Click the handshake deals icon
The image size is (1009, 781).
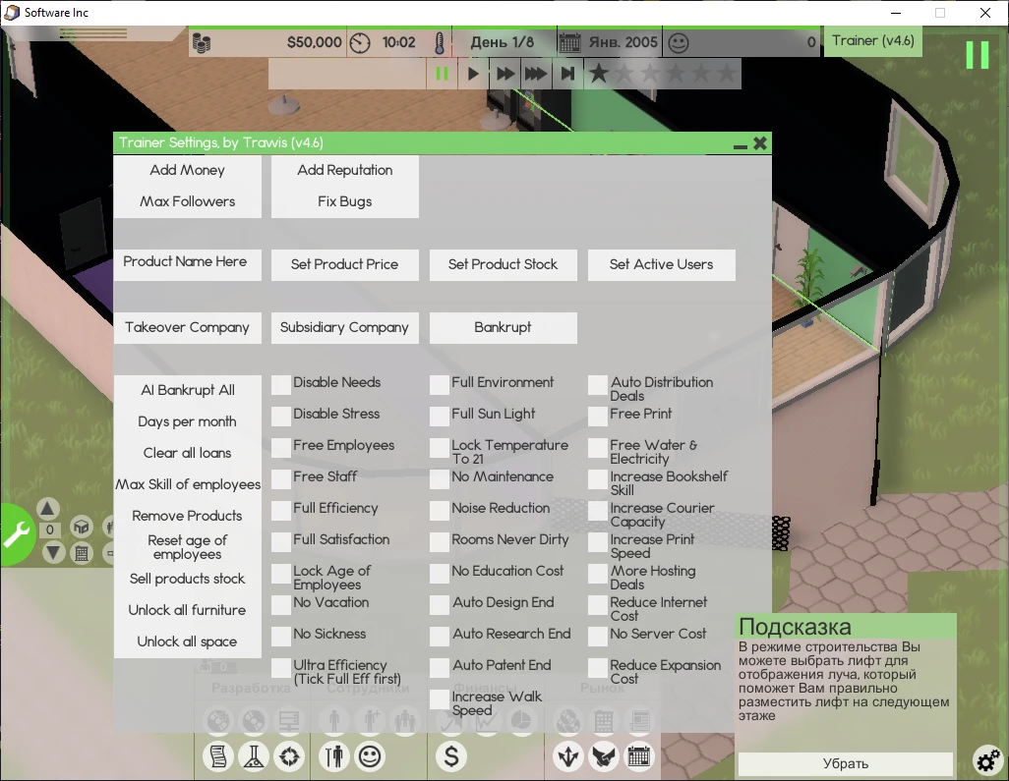[604, 756]
